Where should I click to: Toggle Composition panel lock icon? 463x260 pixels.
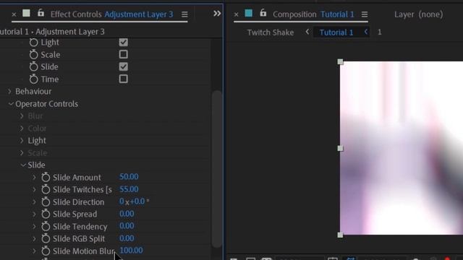(263, 13)
